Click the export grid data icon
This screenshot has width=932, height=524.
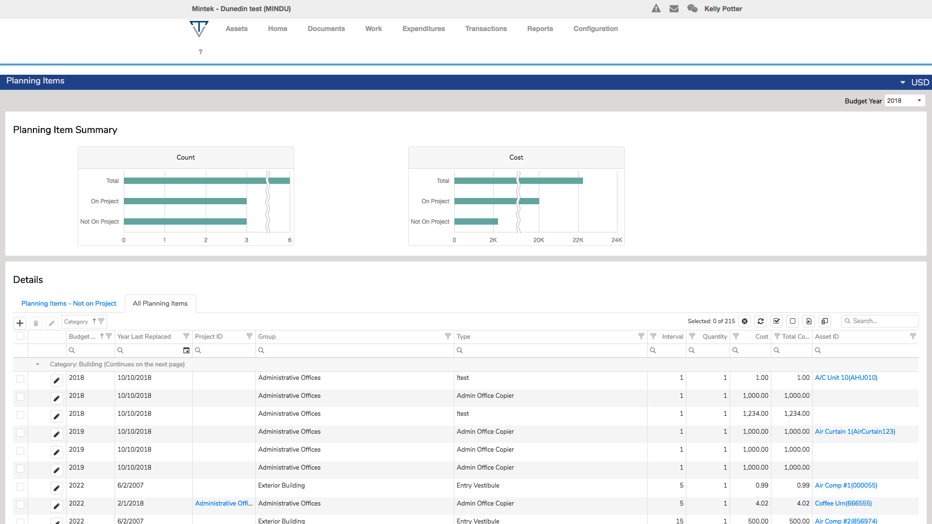pyautogui.click(x=809, y=321)
